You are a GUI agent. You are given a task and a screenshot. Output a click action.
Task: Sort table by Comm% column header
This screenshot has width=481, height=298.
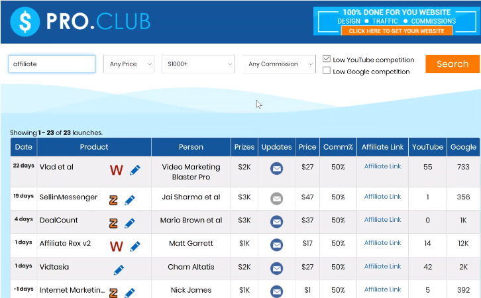point(338,147)
